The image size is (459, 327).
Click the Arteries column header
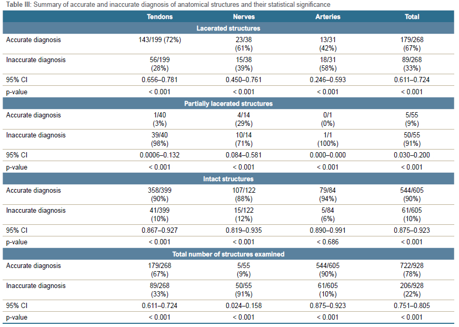(x=328, y=17)
